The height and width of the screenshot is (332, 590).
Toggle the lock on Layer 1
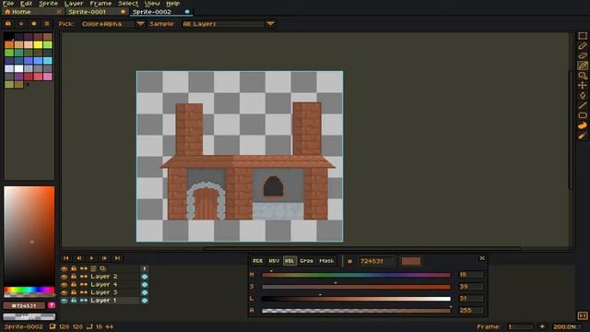(x=74, y=301)
